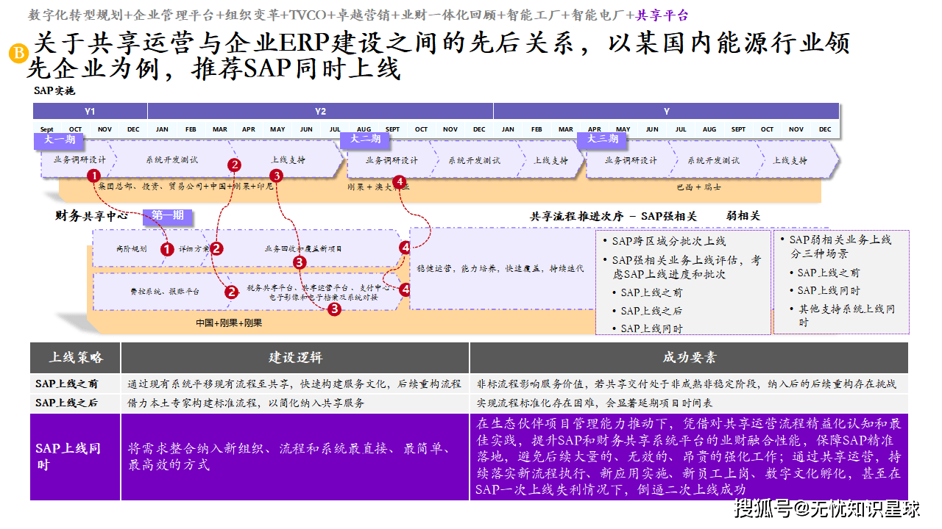Click the 搜狐号@无忧知识星球 watermark
This screenshot has width=942, height=529.
827,508
